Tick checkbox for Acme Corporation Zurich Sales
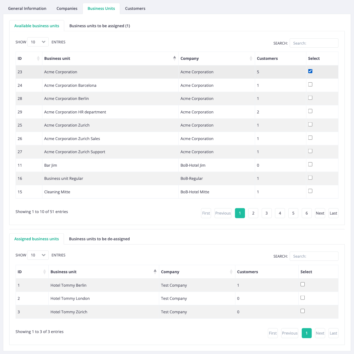354x354 pixels. [310, 138]
